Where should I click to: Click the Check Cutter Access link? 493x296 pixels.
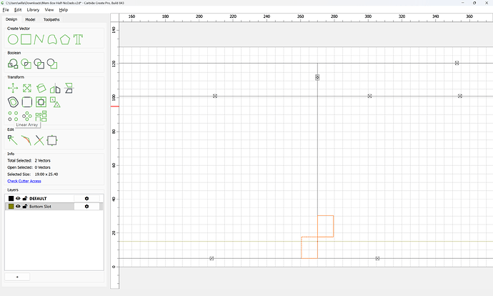pos(24,181)
